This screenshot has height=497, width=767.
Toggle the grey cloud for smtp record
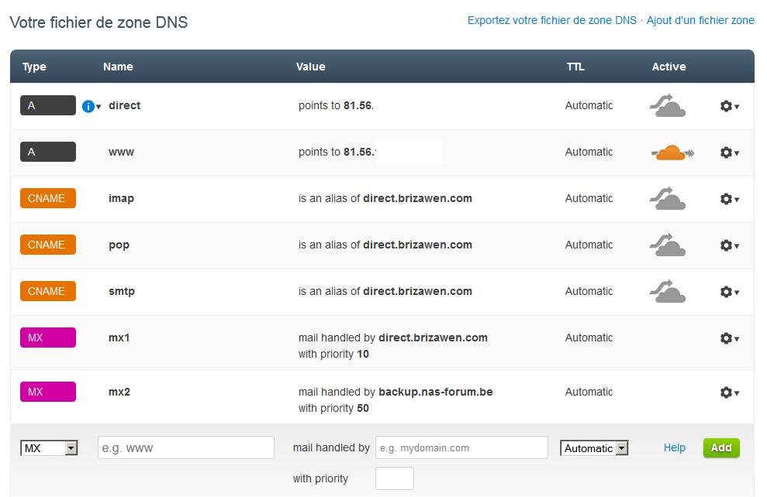pyautogui.click(x=667, y=292)
